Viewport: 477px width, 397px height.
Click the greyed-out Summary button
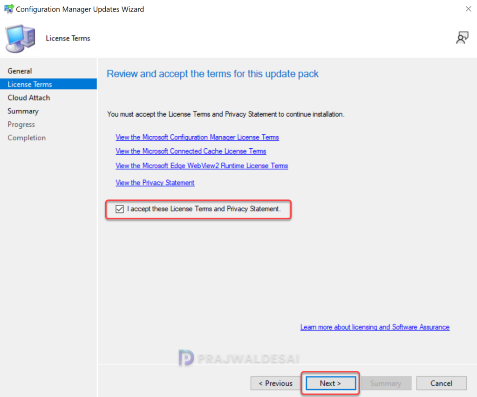pos(386,383)
